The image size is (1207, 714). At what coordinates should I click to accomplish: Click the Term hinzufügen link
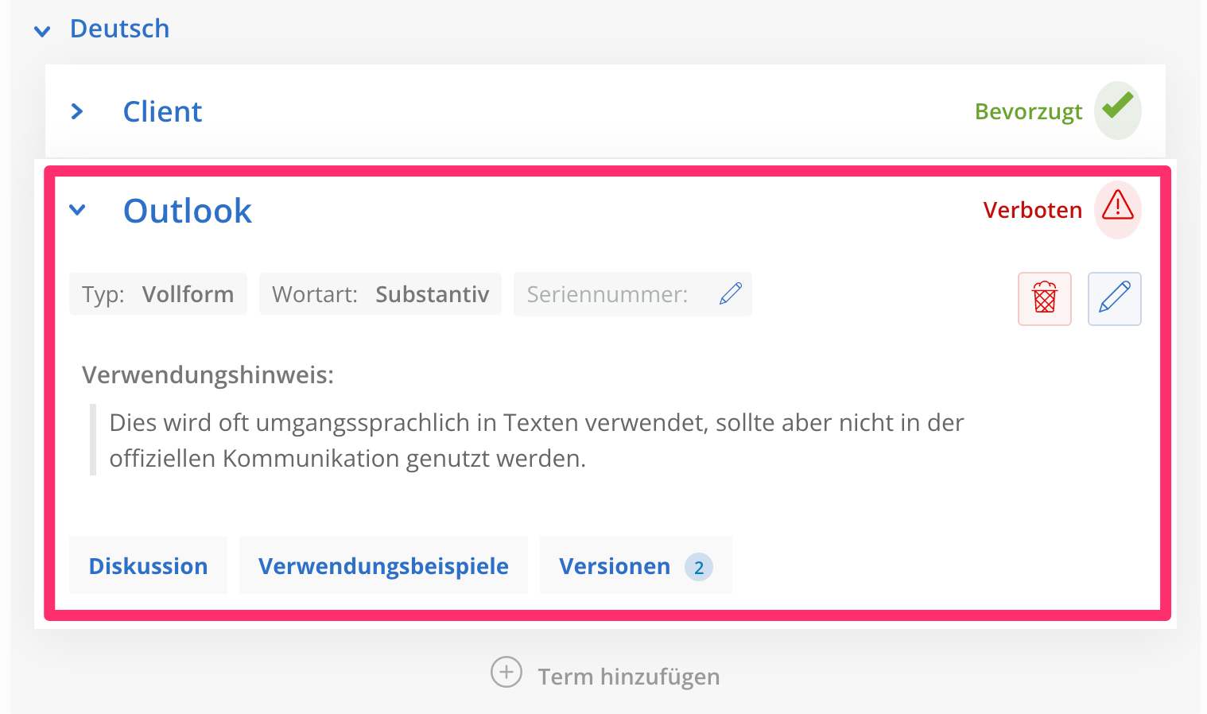(x=629, y=677)
